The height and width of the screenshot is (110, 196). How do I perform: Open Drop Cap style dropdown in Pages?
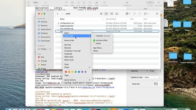pos(157,84)
